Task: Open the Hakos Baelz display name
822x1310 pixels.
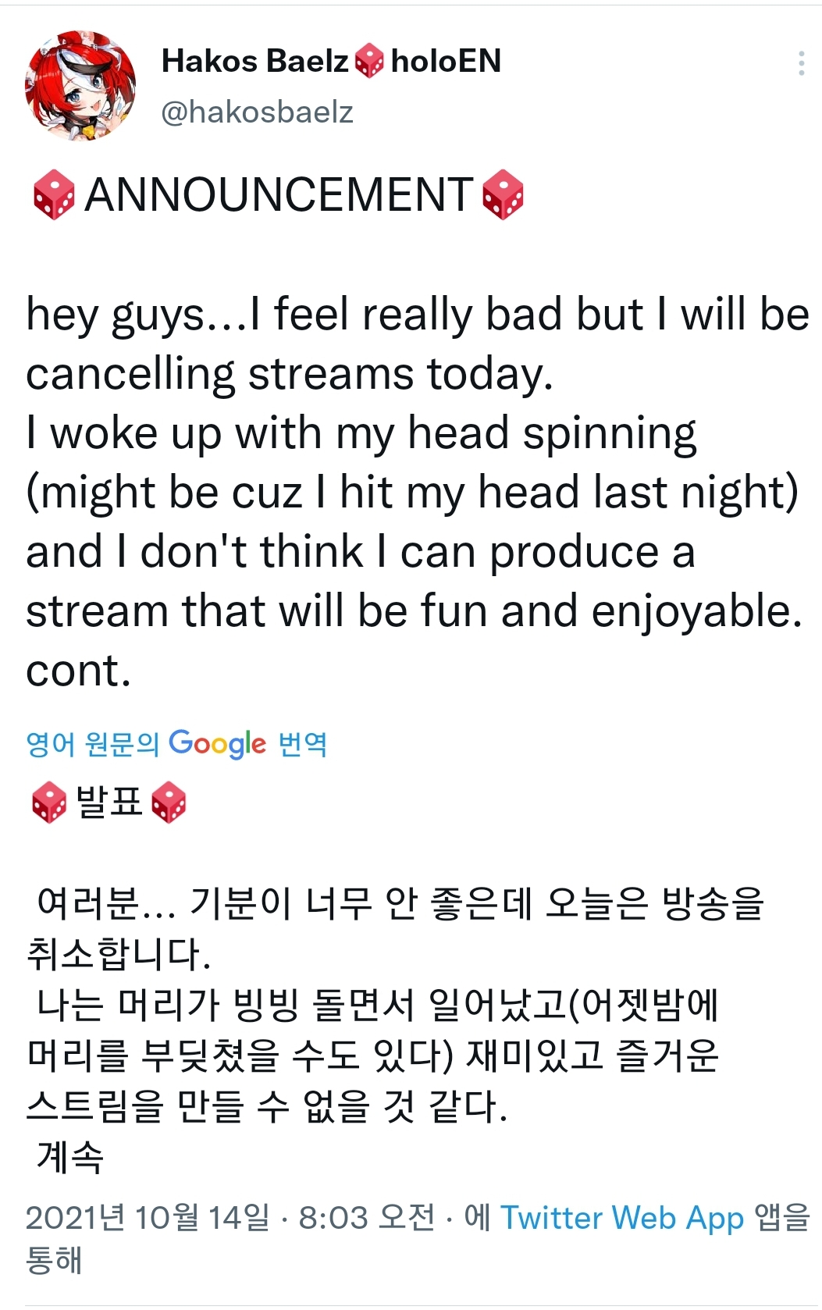Action: 254,61
